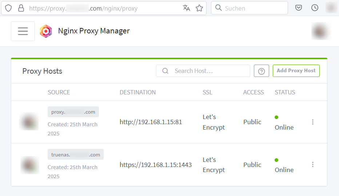Click the browser URL address field
This screenshot has height=196, width=339.
pos(104,8)
